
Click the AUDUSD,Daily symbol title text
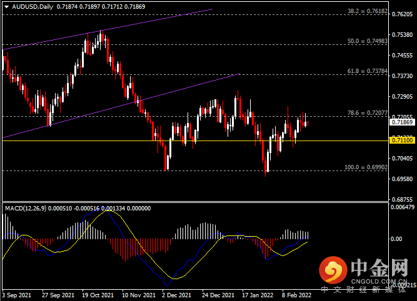click(33, 7)
